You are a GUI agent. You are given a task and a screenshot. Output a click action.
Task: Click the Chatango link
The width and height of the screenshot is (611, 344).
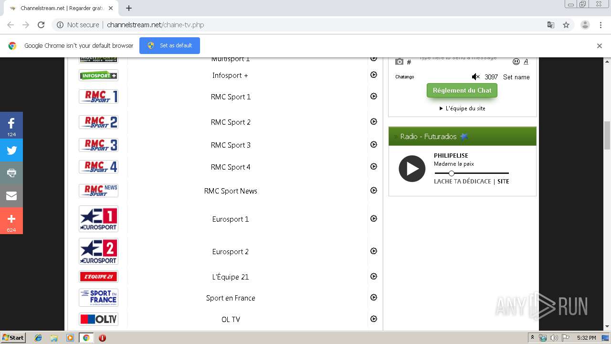(x=405, y=77)
